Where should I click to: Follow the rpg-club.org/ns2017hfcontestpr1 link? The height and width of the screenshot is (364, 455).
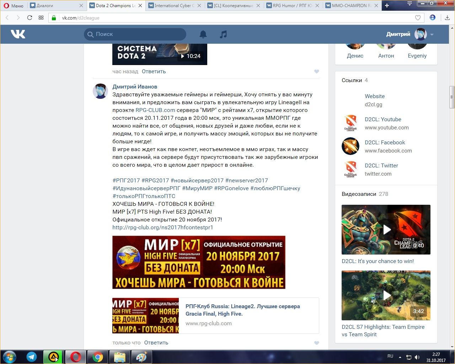coord(163,227)
